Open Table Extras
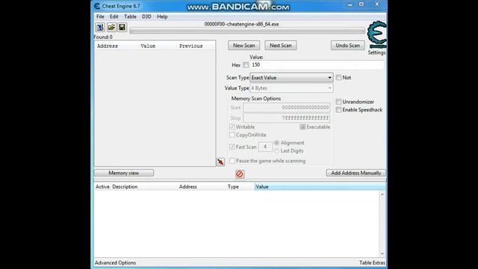478x269 pixels. coord(372,262)
